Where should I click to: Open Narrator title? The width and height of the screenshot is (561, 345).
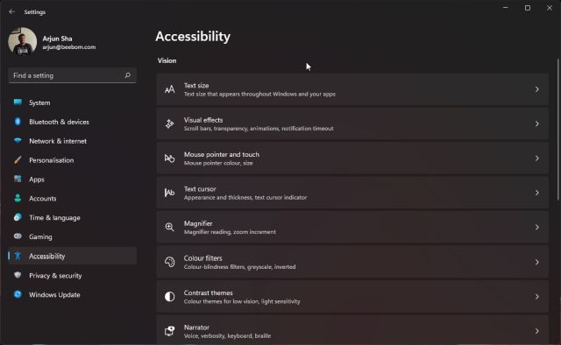click(x=196, y=327)
